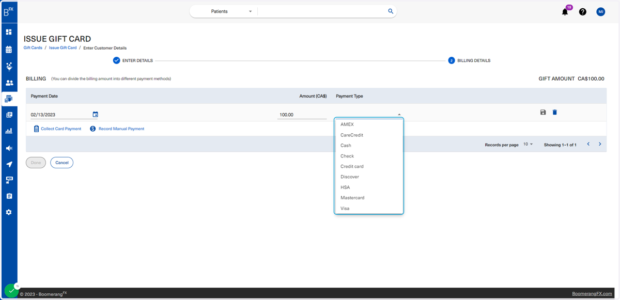This screenshot has height=300, width=620.
Task: Select CareCredit payment type
Action: pos(369,135)
